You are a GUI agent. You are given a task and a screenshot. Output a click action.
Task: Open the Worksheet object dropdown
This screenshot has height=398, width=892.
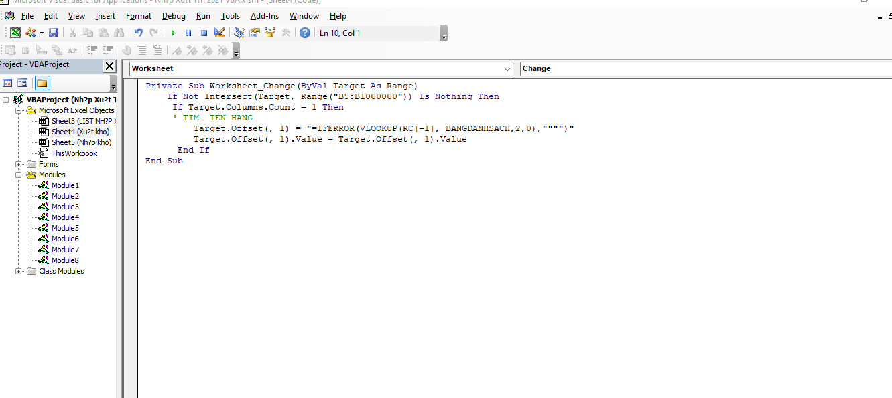(507, 69)
